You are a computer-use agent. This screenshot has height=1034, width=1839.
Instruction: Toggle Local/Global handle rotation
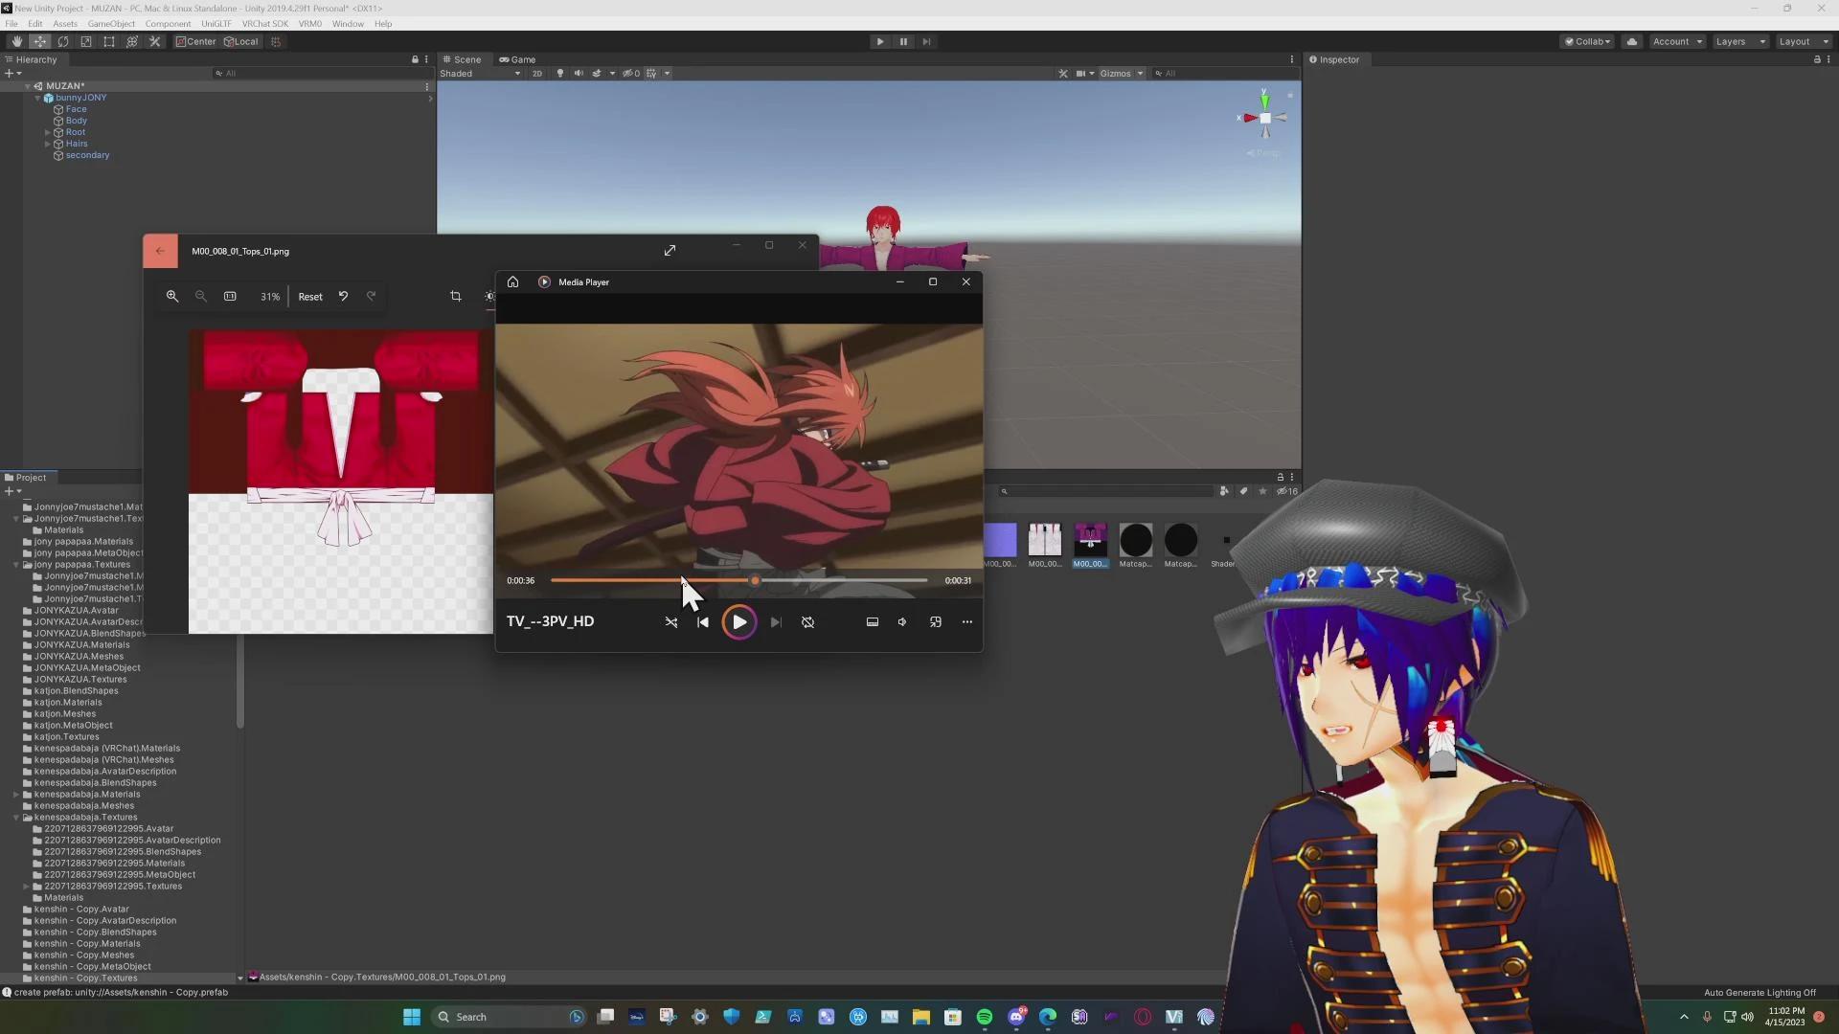241,41
